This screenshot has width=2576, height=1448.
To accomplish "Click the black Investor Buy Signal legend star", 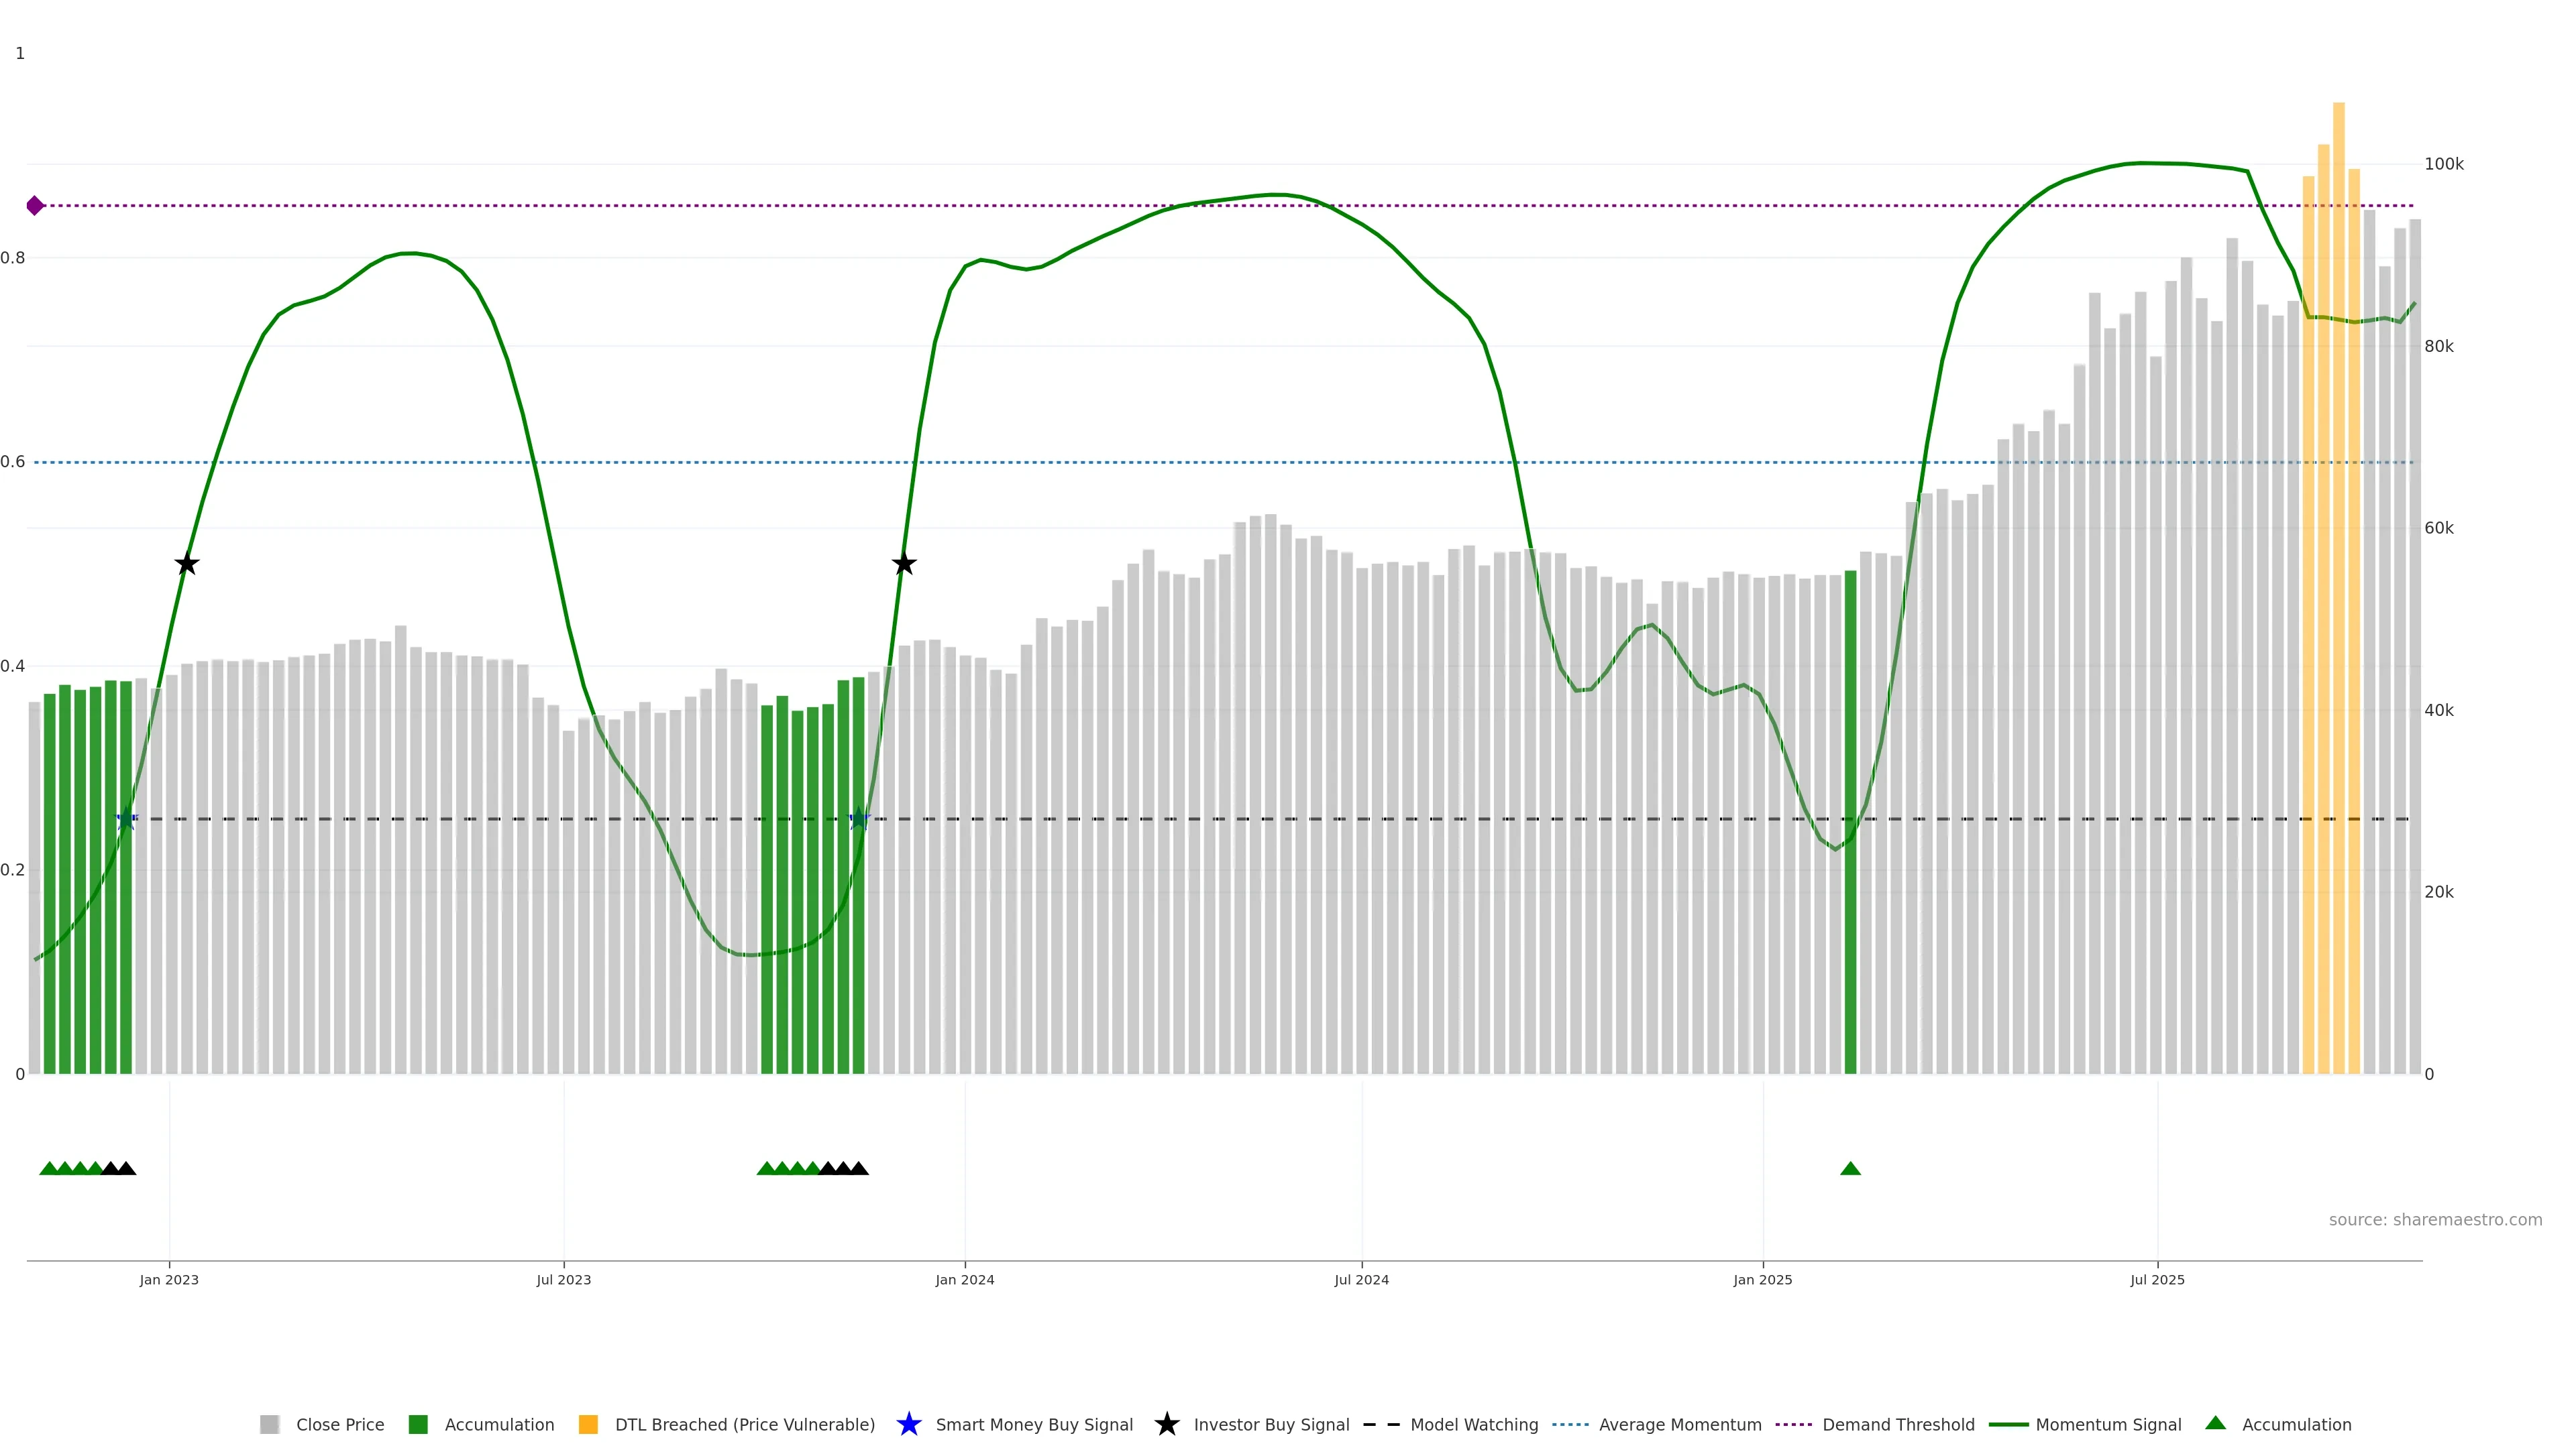I will click(x=1166, y=1425).
